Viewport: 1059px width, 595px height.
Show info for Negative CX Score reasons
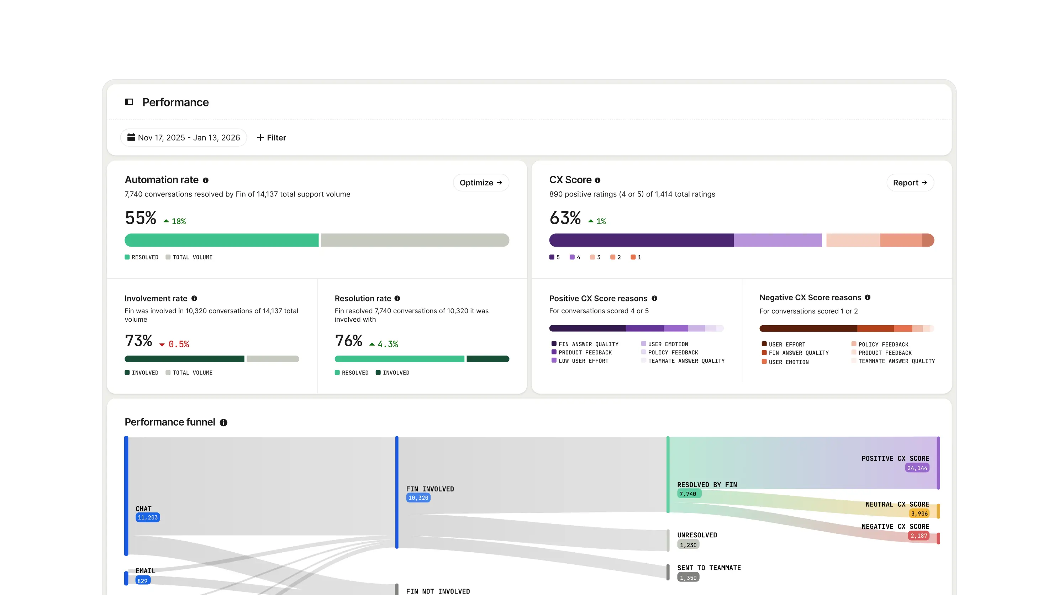pyautogui.click(x=868, y=297)
